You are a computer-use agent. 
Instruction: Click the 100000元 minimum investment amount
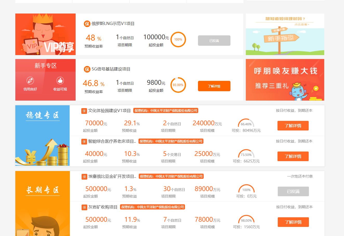coord(156,37)
